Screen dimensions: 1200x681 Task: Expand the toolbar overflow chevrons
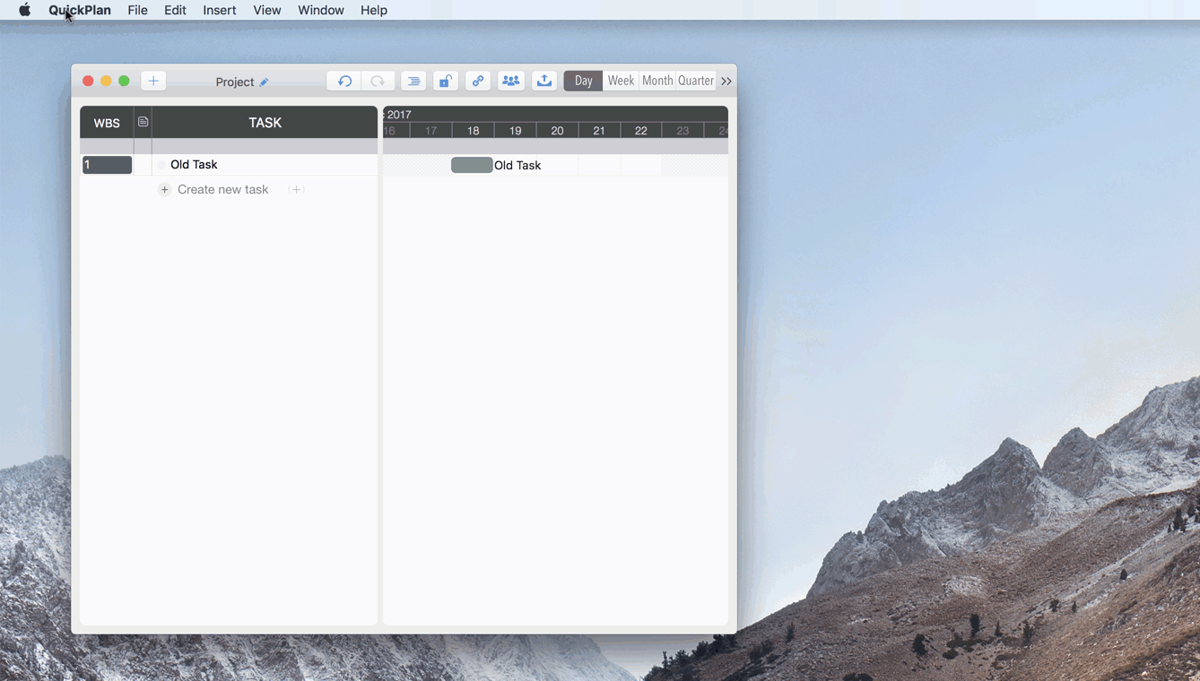726,82
